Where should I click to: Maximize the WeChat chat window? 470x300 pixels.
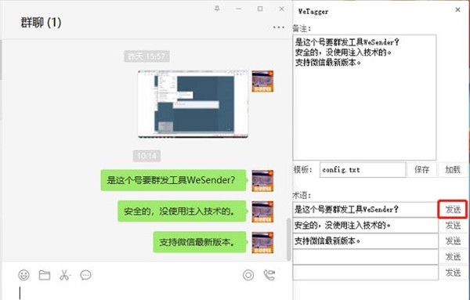260,9
